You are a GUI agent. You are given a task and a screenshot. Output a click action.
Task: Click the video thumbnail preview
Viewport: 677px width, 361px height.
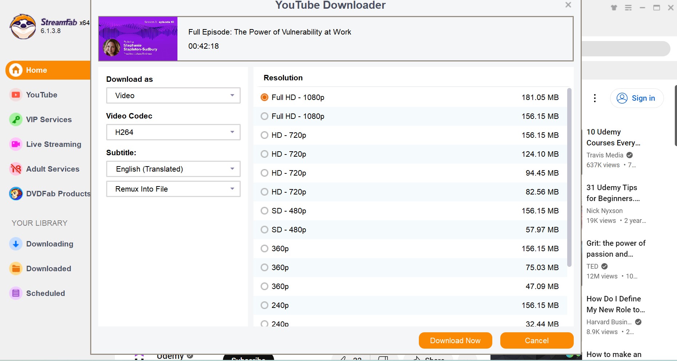point(138,39)
